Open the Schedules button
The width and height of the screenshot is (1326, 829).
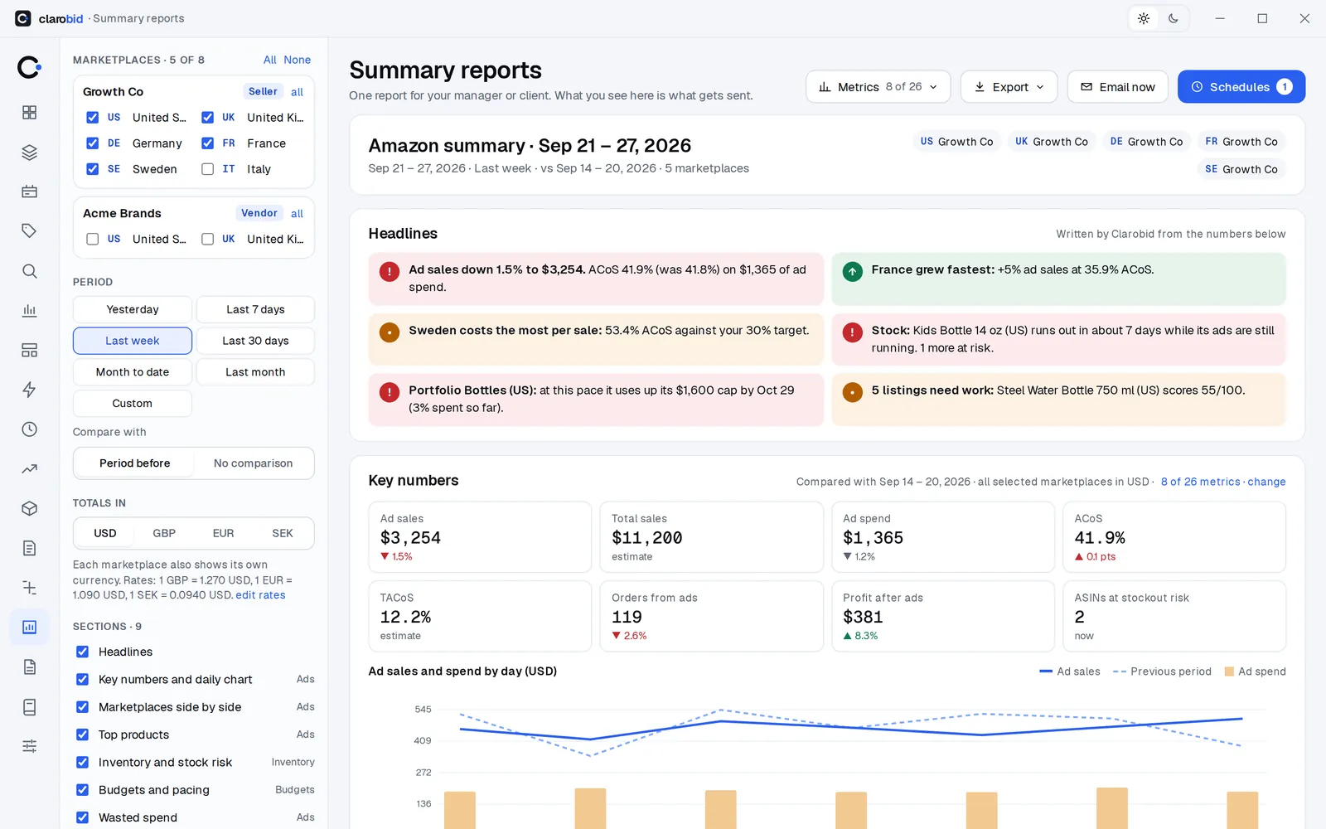[1241, 87]
